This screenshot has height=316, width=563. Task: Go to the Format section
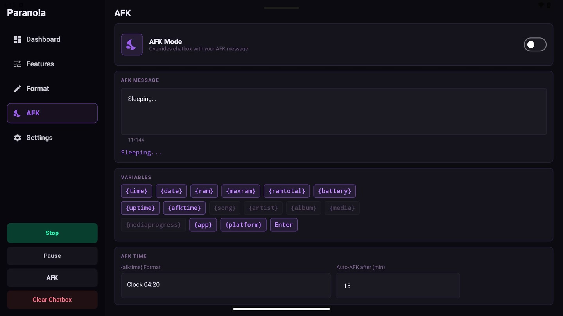[x=52, y=89]
